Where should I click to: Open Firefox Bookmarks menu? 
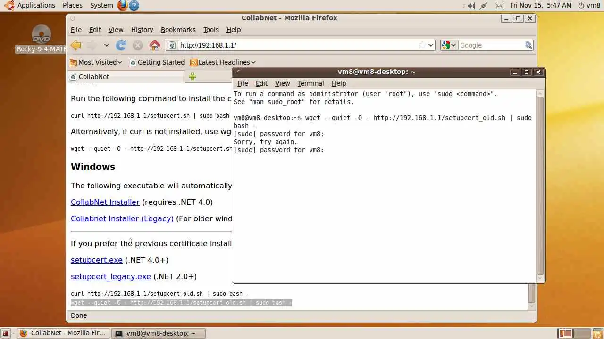click(x=178, y=30)
